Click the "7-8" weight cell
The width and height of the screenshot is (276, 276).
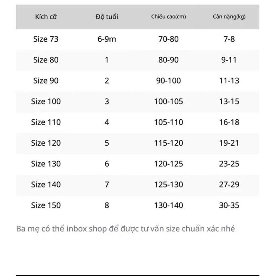[x=229, y=39]
